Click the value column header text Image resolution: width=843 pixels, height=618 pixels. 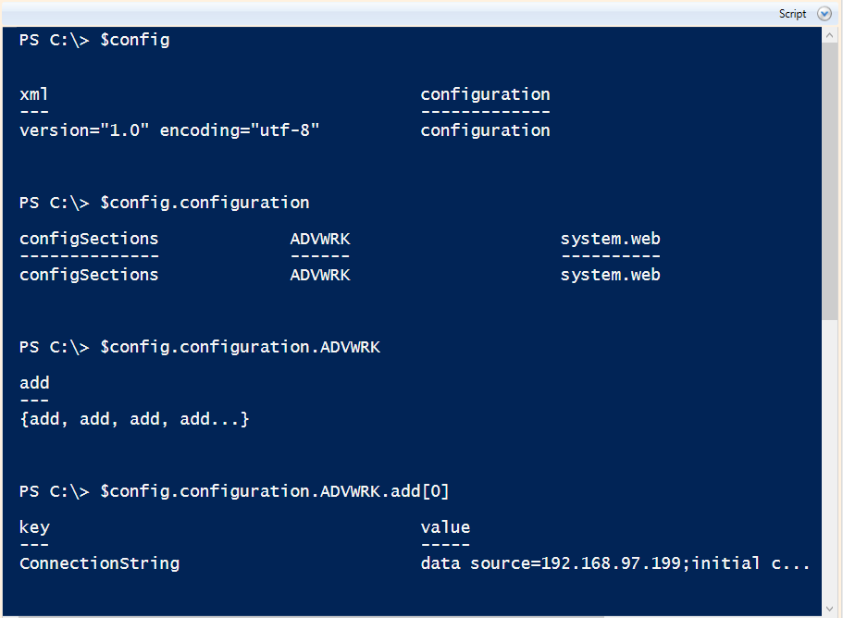point(445,526)
